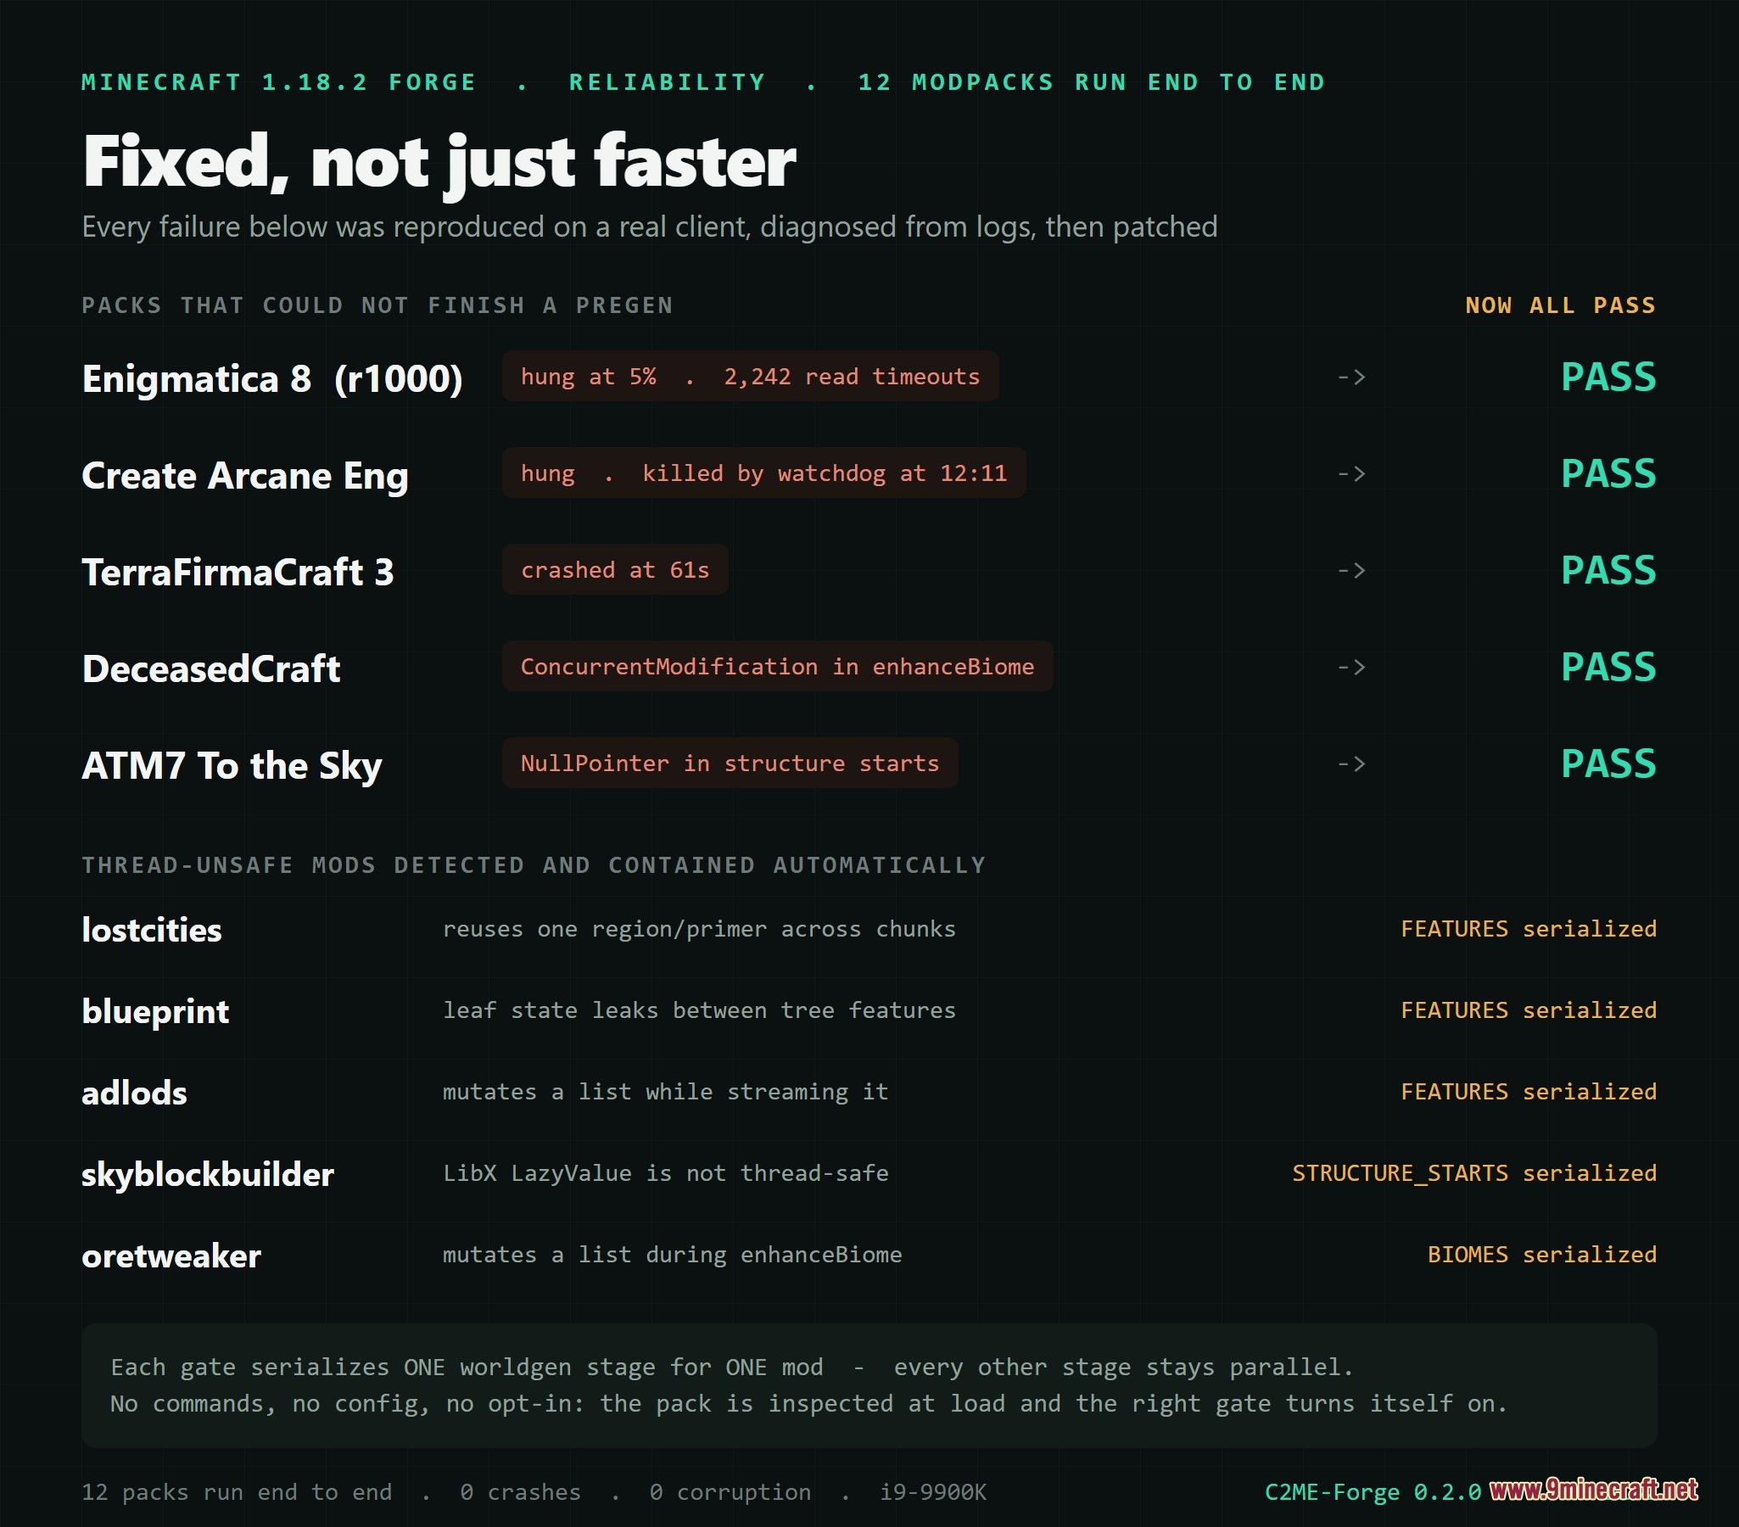The height and width of the screenshot is (1527, 1739).
Task: Click PASS in the ATM7 To the Sky row
Action: [1609, 764]
